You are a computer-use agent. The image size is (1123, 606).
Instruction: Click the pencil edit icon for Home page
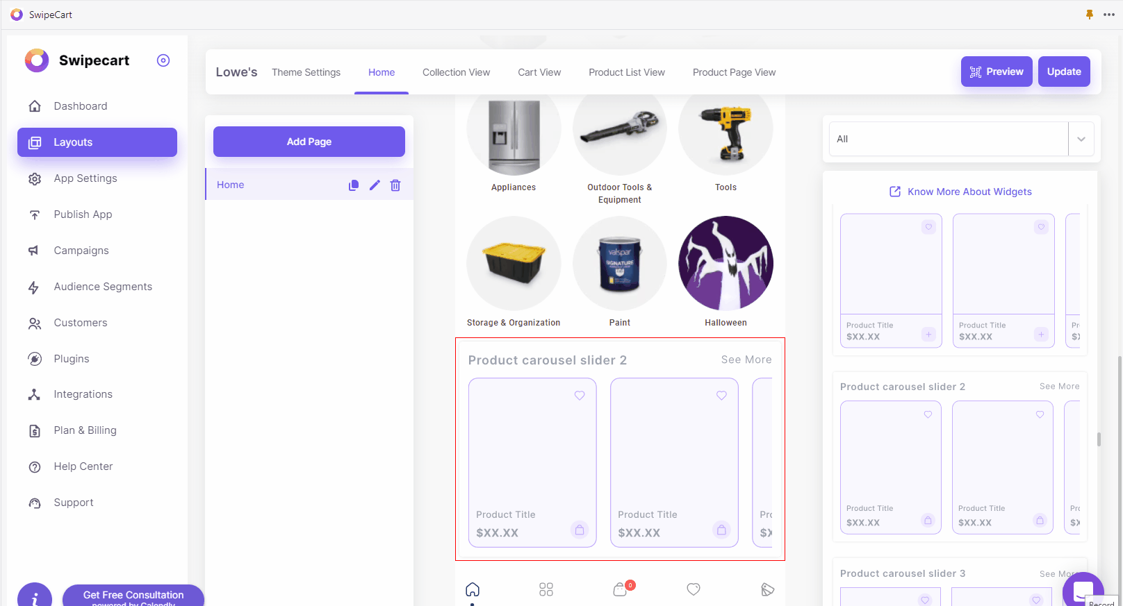point(375,185)
